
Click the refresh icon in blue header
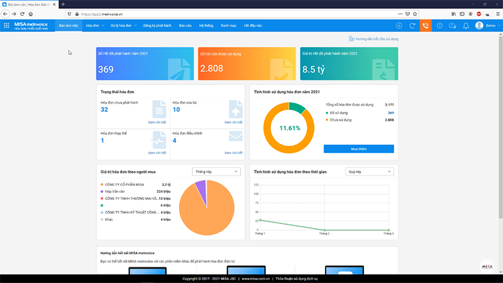412,26
